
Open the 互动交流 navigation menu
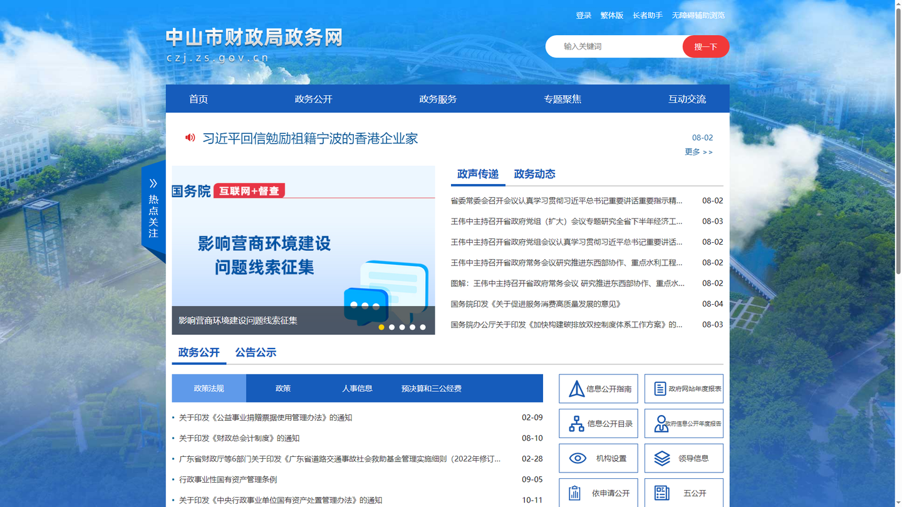click(687, 99)
